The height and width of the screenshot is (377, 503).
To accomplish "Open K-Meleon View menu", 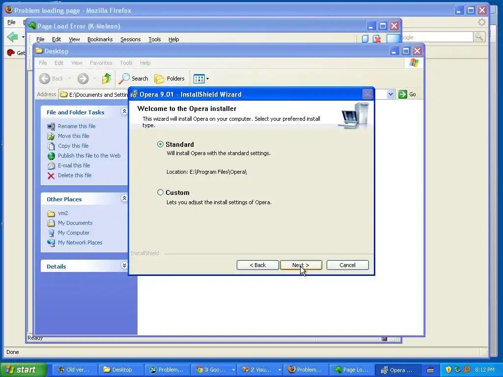I will point(74,39).
